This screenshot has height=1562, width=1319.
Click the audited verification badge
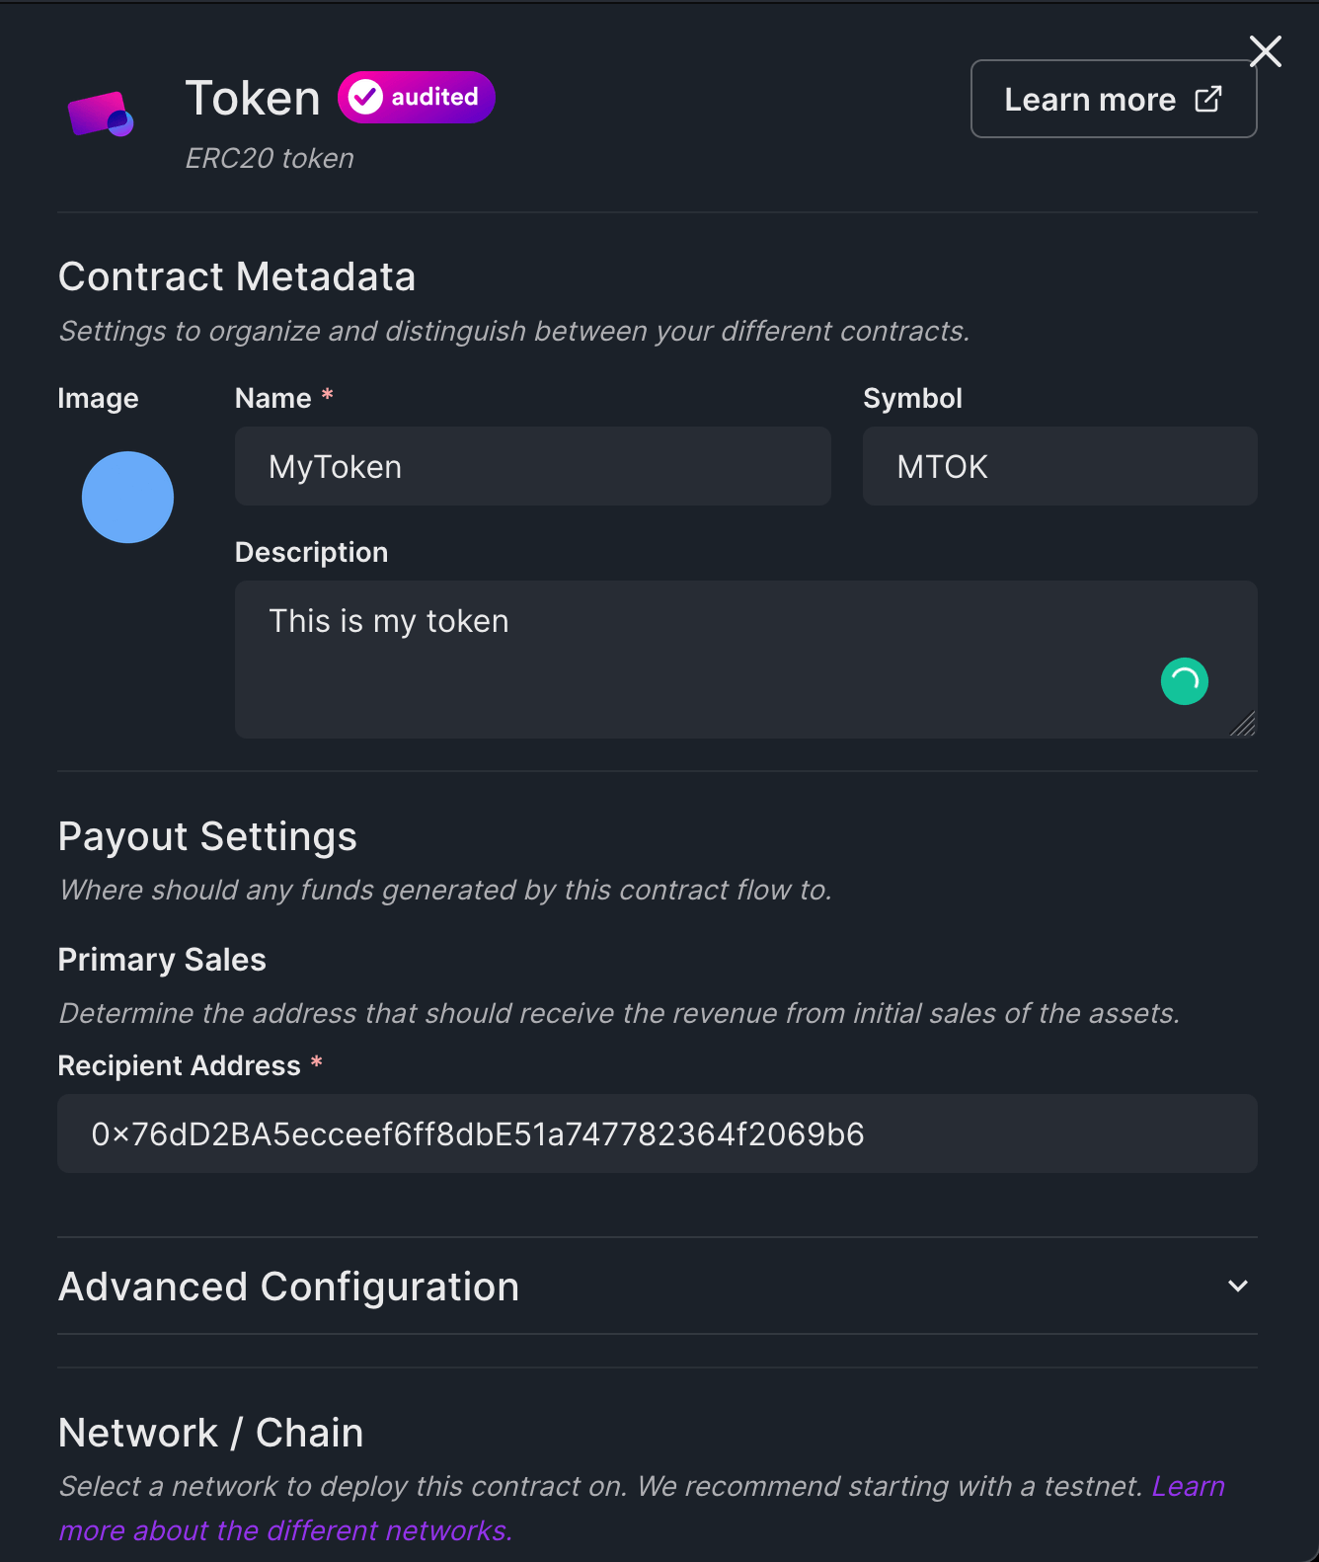point(416,97)
